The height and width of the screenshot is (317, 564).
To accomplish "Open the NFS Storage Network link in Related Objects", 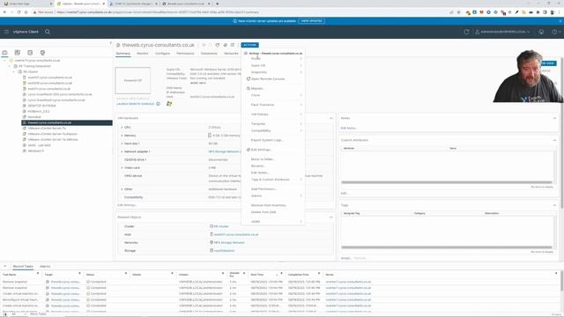I will click(x=229, y=243).
